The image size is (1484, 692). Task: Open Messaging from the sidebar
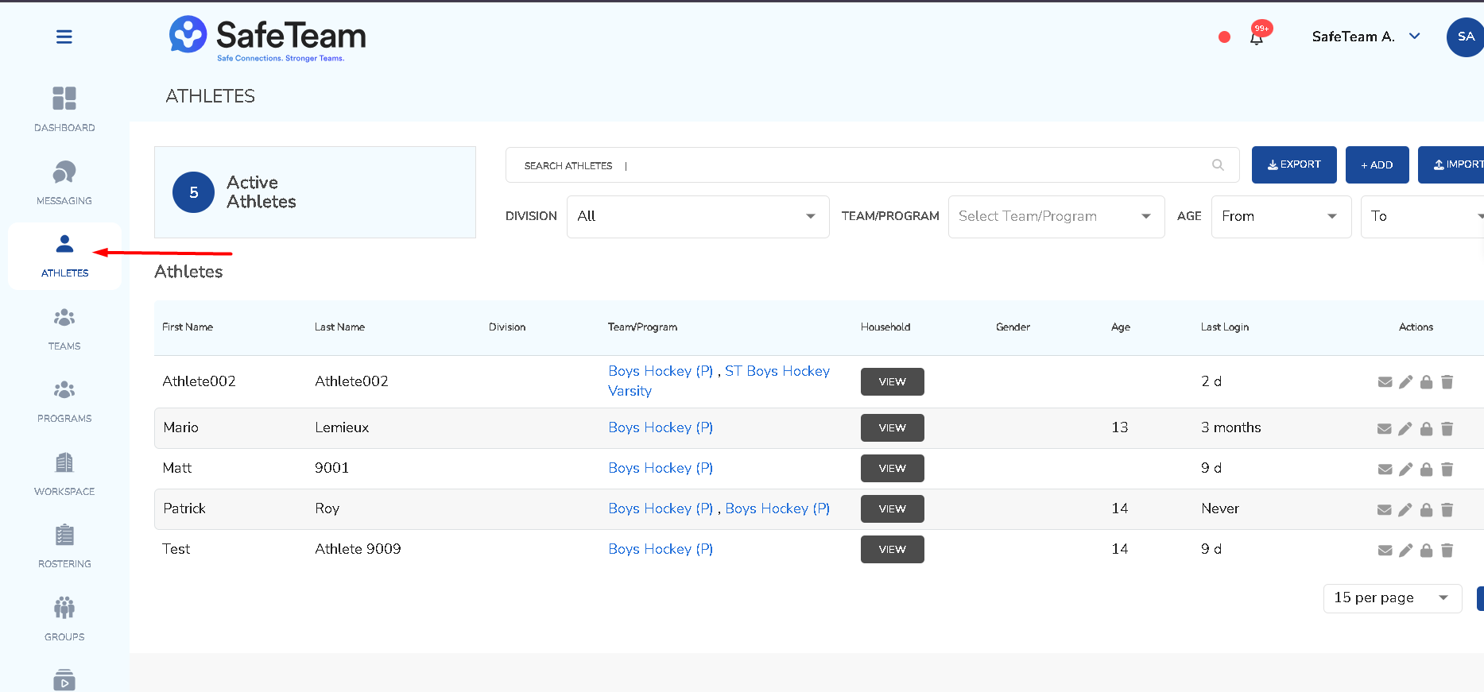(64, 183)
